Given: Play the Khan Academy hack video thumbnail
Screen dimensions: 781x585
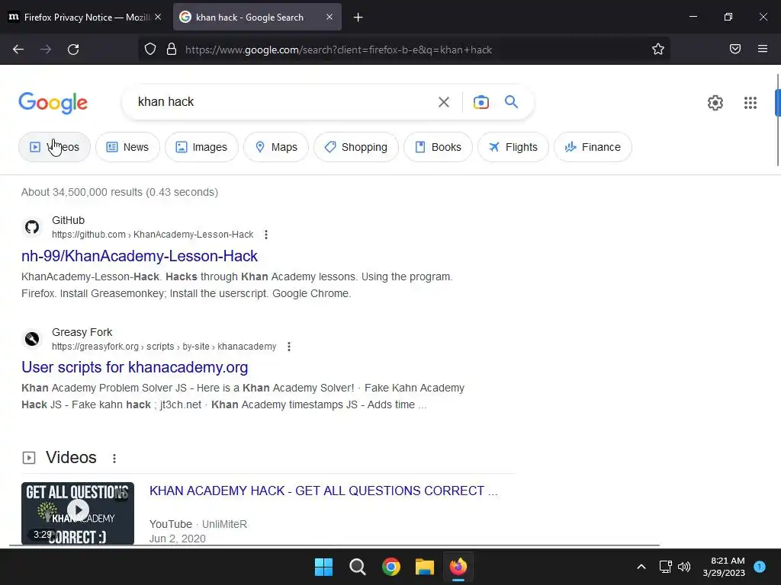Looking at the screenshot, I should (x=78, y=513).
